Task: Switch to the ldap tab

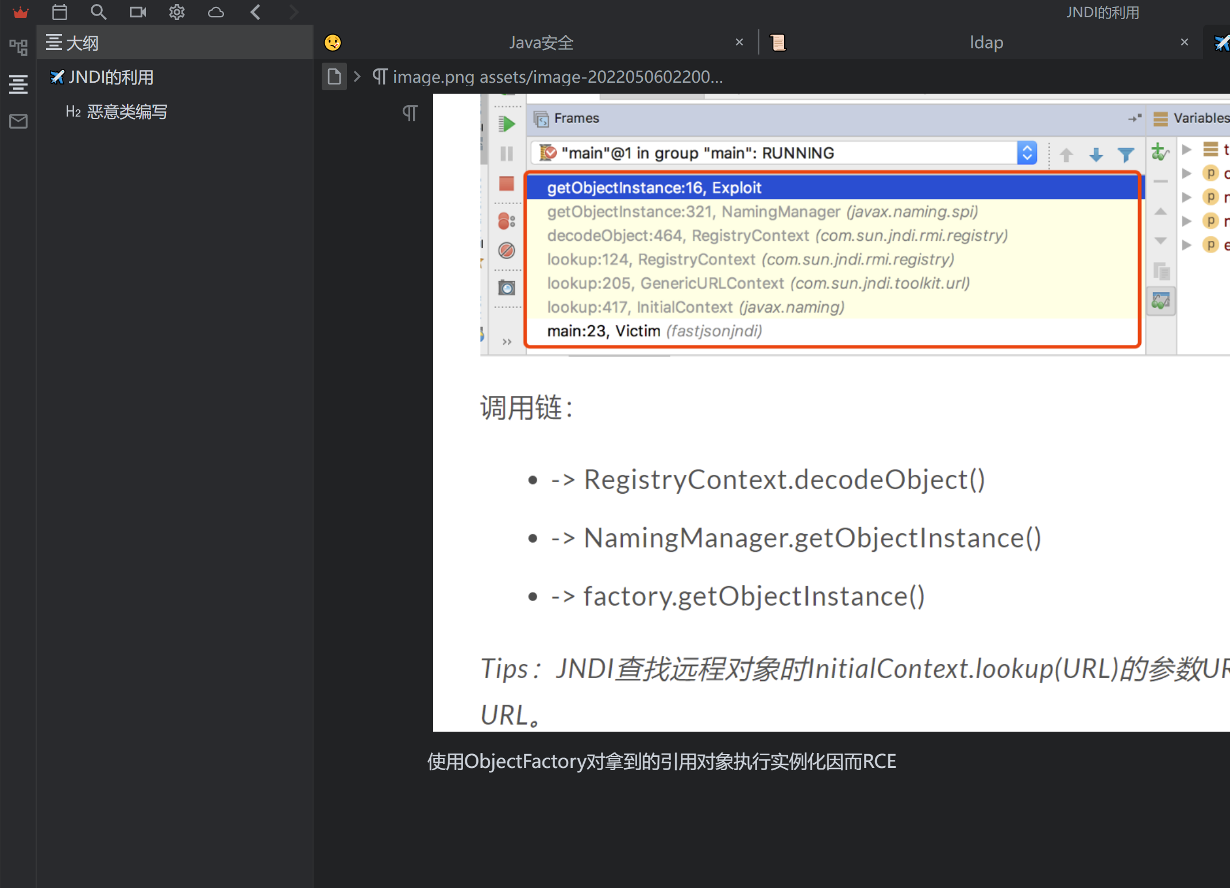Action: (x=986, y=43)
